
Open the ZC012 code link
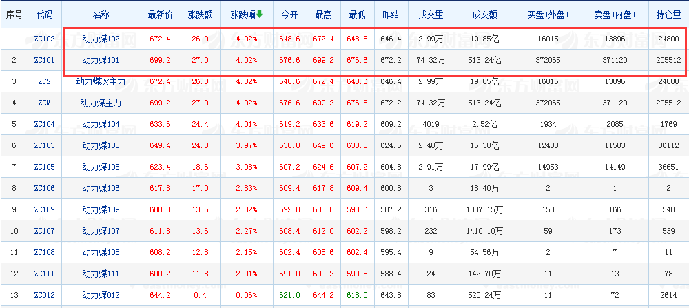44,296
